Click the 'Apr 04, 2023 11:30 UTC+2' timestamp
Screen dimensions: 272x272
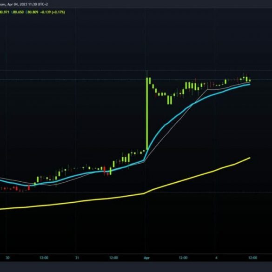[27, 4]
